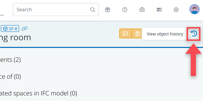
Task: Open the user avatar profile menu
Action: (x=194, y=9)
